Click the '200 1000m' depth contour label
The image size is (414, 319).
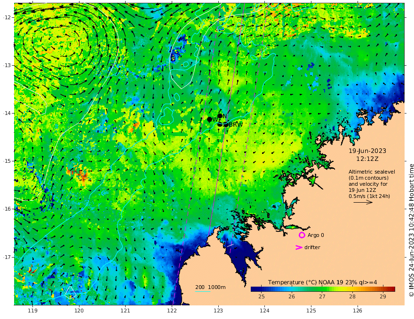pos(210,287)
